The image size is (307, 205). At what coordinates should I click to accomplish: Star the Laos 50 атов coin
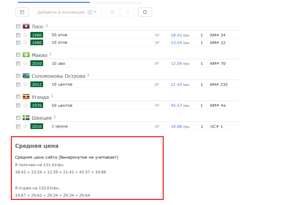point(25,35)
